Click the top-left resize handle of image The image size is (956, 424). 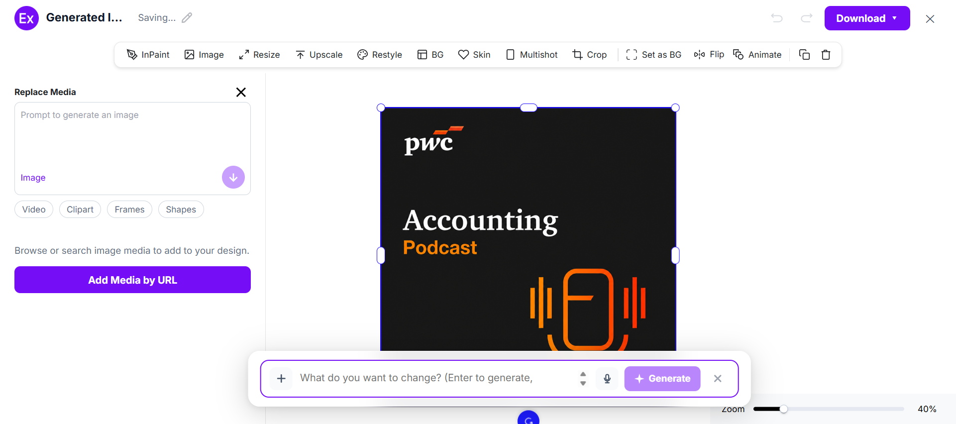(x=381, y=107)
